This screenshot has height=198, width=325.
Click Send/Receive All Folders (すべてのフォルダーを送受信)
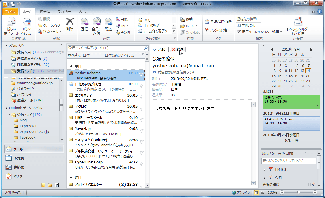pyautogui.click(x=298, y=26)
